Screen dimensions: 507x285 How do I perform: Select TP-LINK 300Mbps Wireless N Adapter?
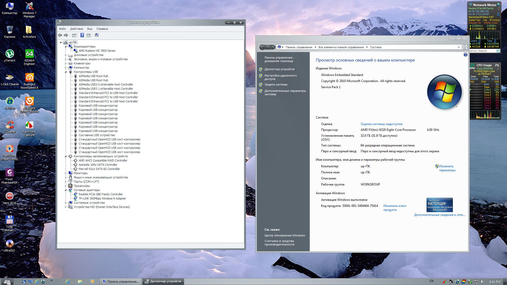point(102,198)
